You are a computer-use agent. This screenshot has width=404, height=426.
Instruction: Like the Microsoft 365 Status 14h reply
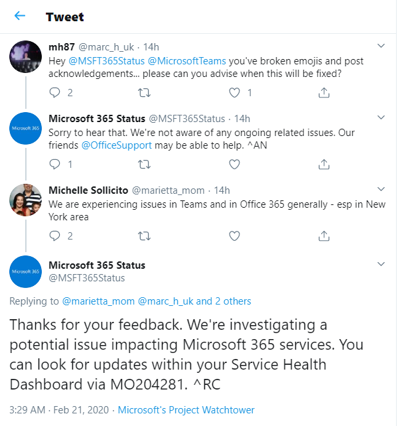point(234,165)
